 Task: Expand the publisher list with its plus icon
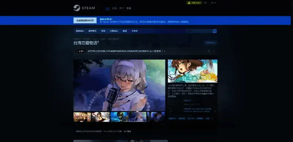(215, 111)
